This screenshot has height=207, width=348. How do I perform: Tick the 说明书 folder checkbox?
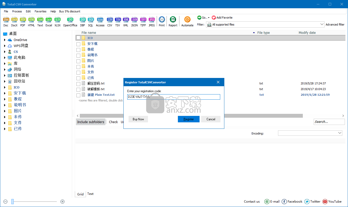78,55
